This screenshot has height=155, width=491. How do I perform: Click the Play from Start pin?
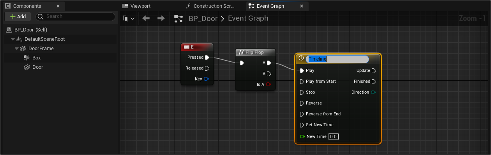[302, 82]
